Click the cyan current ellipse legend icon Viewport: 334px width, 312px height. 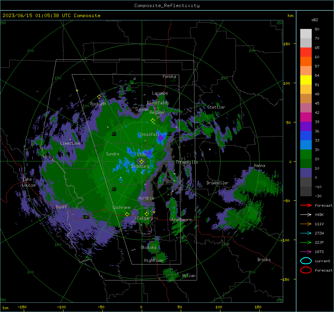click(306, 261)
